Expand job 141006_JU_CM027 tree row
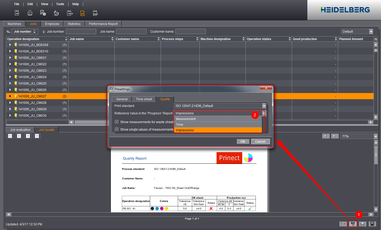 (10, 96)
